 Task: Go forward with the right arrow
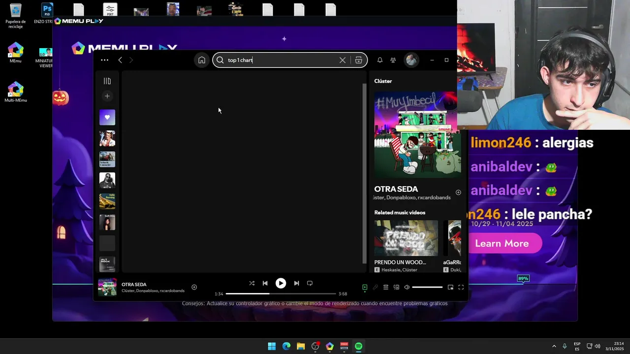click(131, 60)
